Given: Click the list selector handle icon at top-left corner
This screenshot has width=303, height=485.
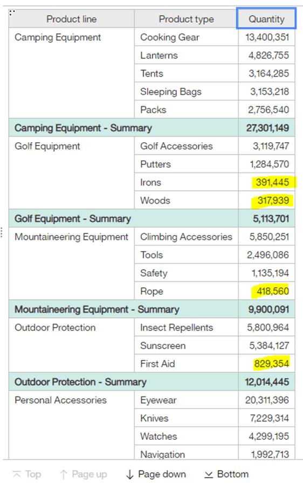Looking at the screenshot, I should point(12,13).
